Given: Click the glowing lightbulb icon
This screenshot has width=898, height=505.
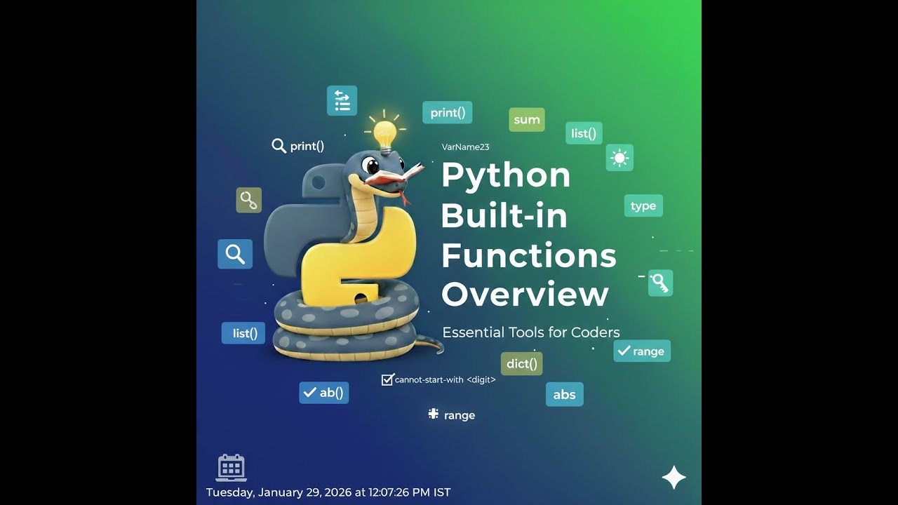Looking at the screenshot, I should [384, 133].
